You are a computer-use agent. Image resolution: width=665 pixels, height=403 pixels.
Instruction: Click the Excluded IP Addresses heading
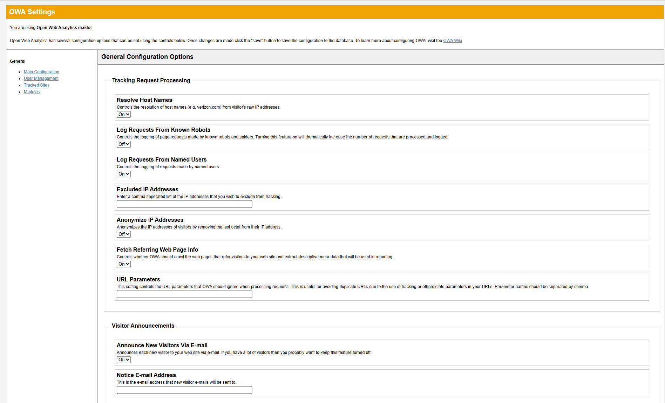[x=148, y=190]
